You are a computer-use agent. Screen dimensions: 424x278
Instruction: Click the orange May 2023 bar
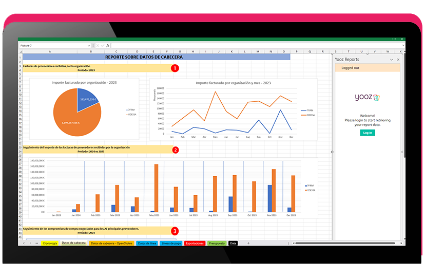coord(156,188)
